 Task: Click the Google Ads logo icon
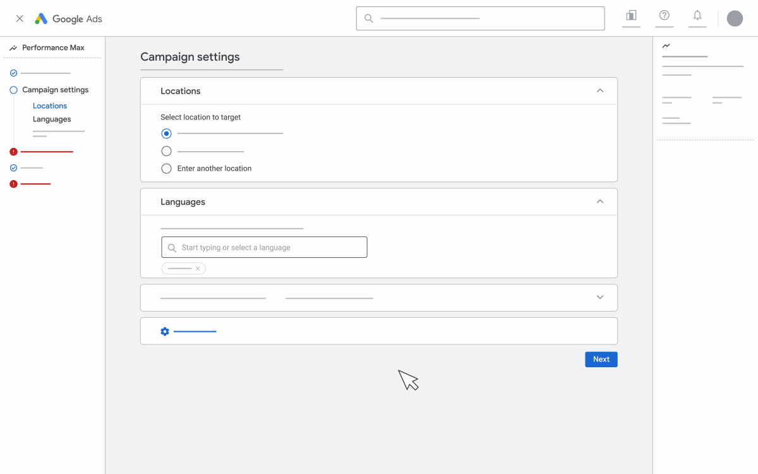click(x=41, y=19)
